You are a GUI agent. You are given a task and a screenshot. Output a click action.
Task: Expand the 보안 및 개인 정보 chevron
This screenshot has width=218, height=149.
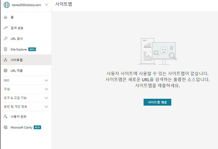point(46,107)
